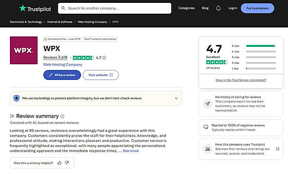Focus the Search for another company field
288x174 pixels.
[115, 8]
